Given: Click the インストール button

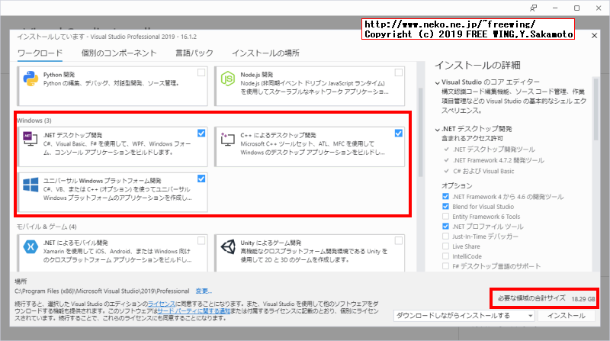Looking at the screenshot, I should (x=567, y=316).
